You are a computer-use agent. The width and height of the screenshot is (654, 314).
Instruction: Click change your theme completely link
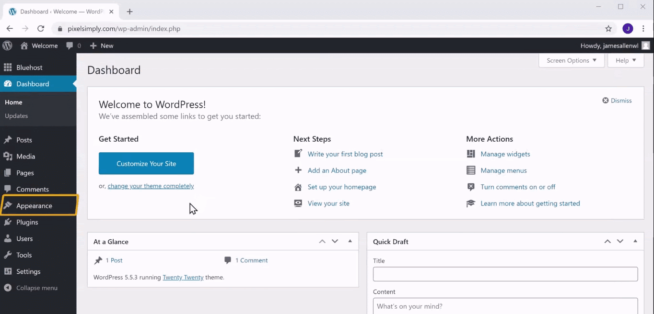(x=151, y=186)
